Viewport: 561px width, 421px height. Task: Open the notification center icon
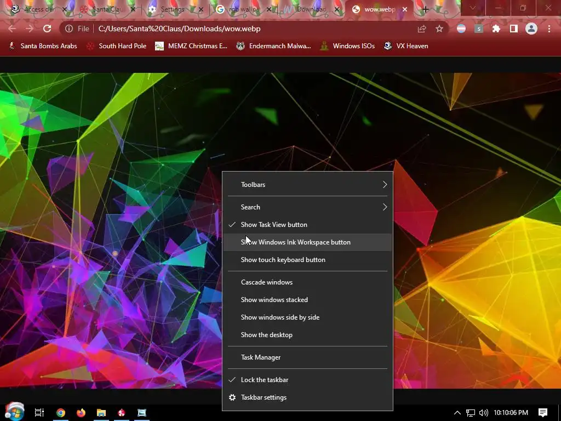(543, 413)
